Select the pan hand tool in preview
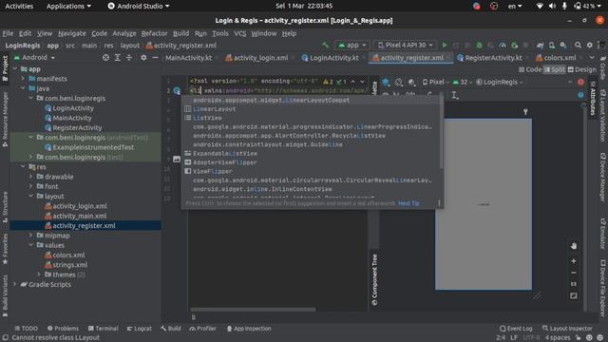The height and width of the screenshot is (342, 608). tap(574, 246)
